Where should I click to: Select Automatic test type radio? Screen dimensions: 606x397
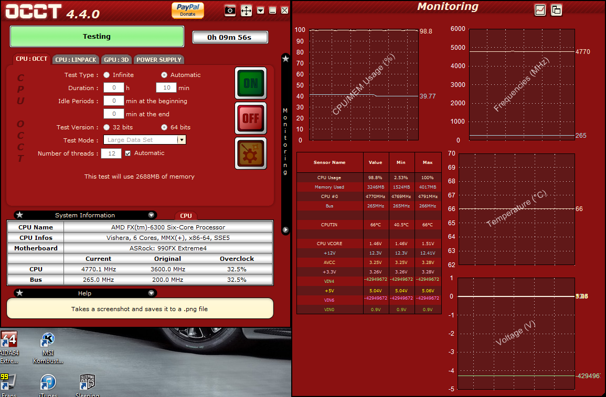[x=164, y=75]
